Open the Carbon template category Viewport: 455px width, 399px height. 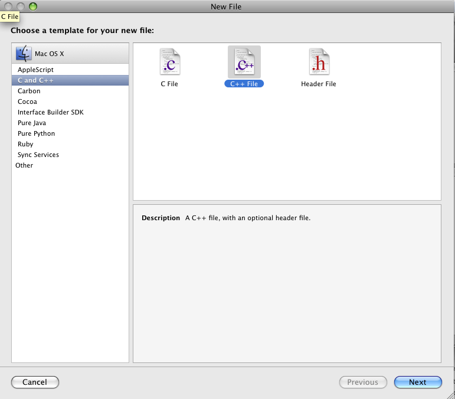29,91
